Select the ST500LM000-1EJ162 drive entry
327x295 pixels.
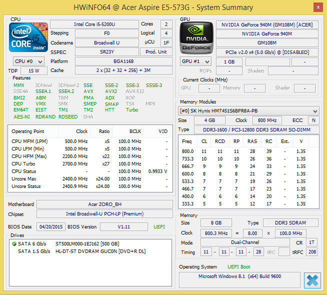90,243
